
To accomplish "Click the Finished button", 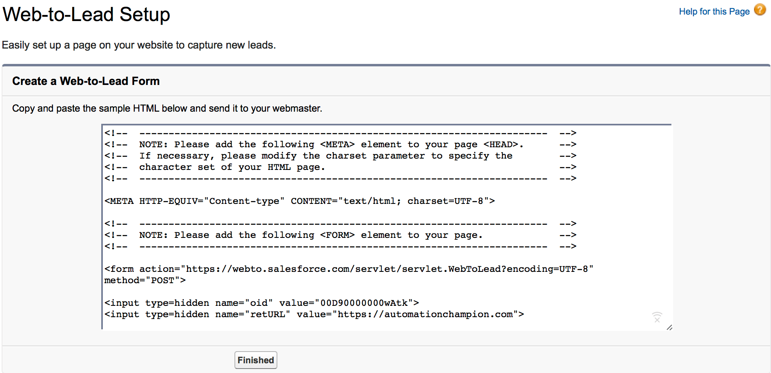I will [256, 360].
